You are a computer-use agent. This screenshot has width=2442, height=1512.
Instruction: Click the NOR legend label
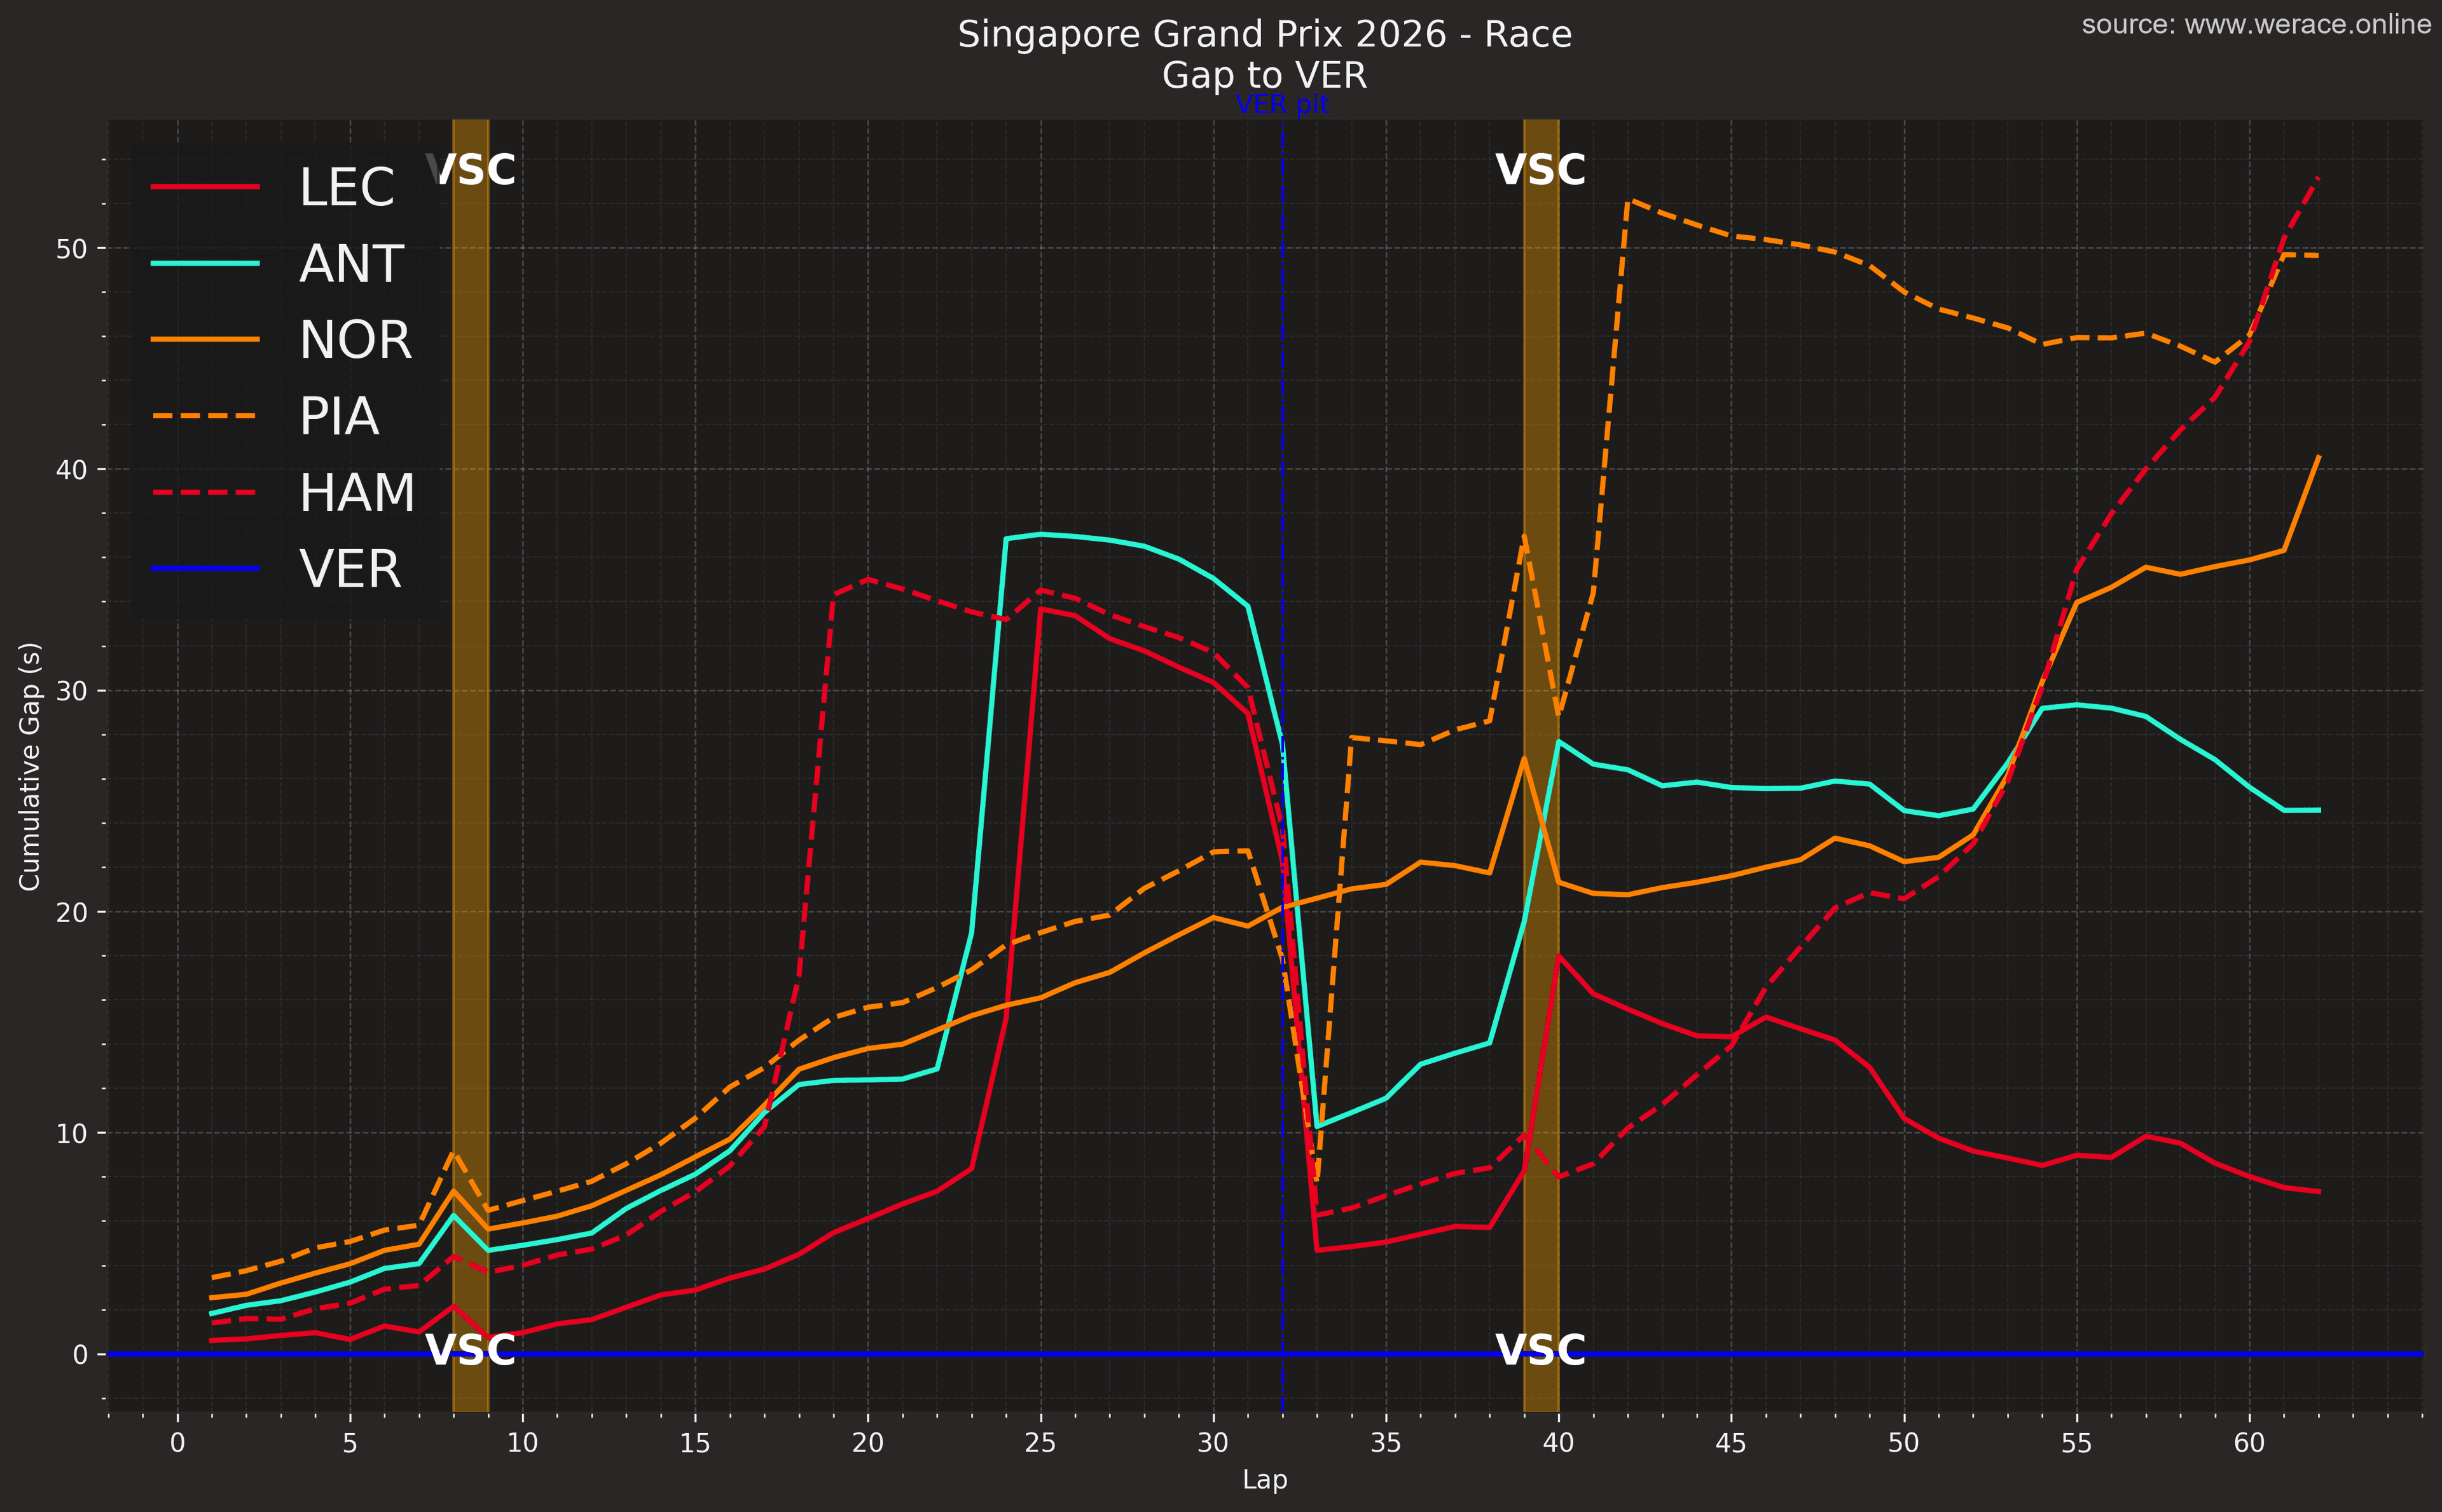356,340
